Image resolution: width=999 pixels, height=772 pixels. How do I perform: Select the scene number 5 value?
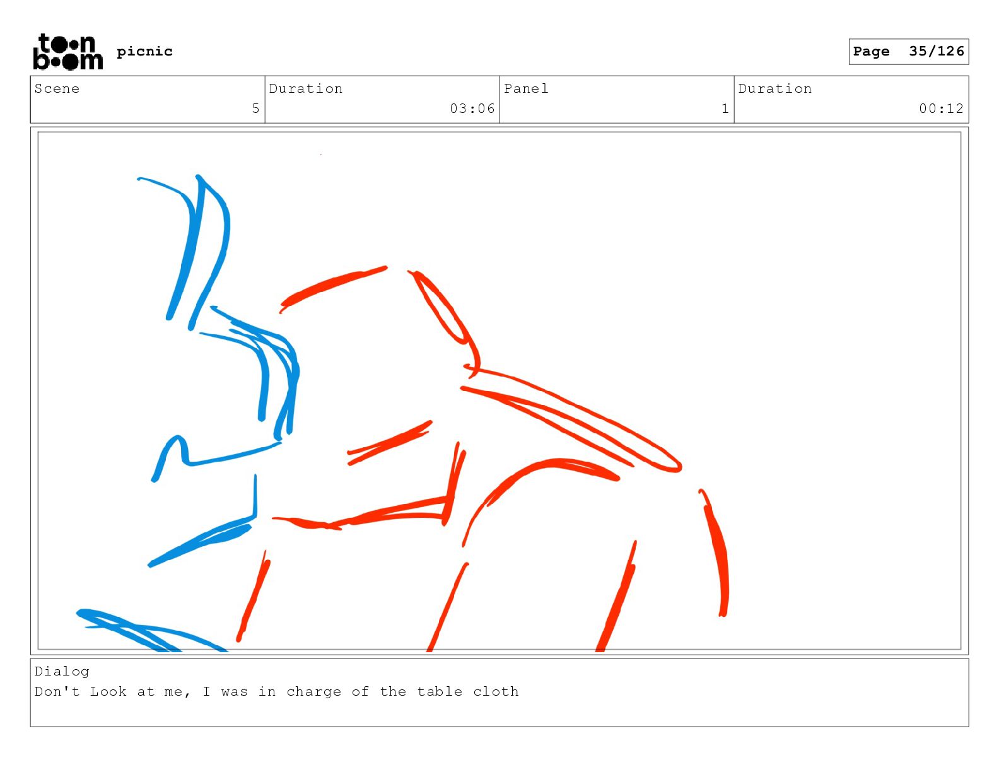pyautogui.click(x=255, y=108)
